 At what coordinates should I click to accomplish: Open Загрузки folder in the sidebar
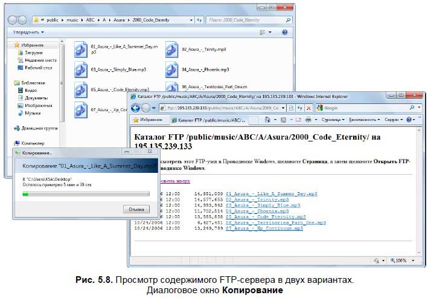[x=33, y=53]
